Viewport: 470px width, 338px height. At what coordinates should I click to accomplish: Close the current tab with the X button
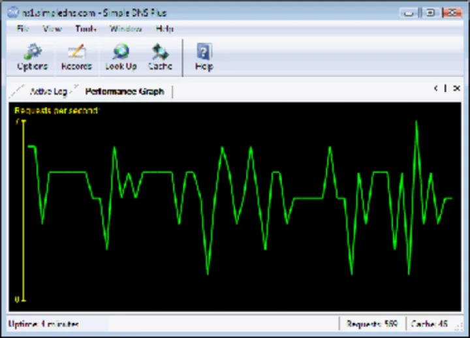click(x=456, y=89)
